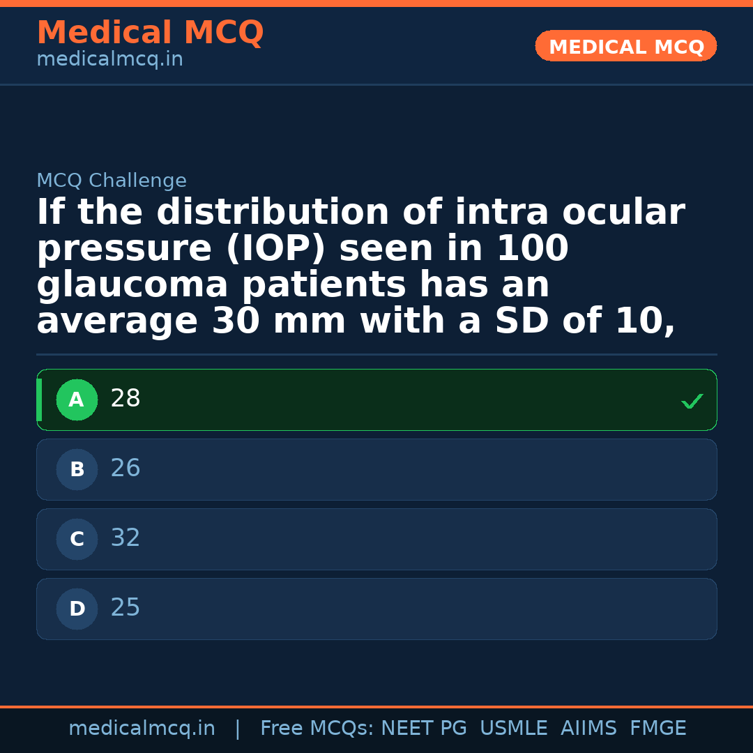Click the green checkmark icon on answer A
Image resolution: width=753 pixels, height=753 pixels.
click(692, 401)
